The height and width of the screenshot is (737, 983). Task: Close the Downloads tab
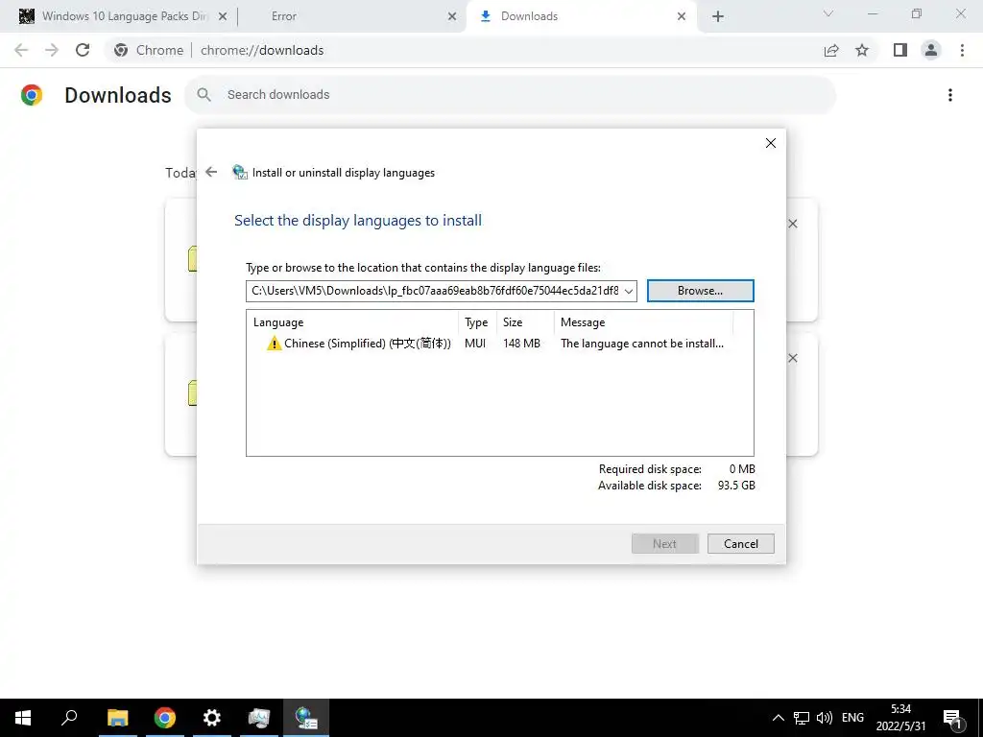tap(682, 17)
